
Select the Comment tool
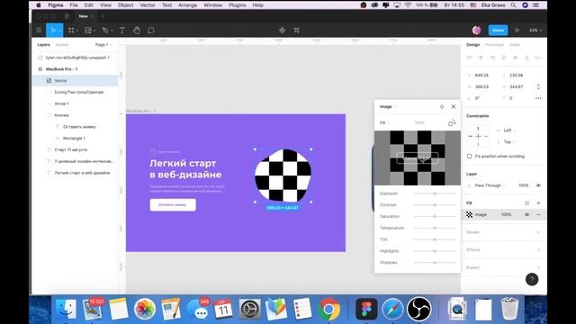[150, 31]
